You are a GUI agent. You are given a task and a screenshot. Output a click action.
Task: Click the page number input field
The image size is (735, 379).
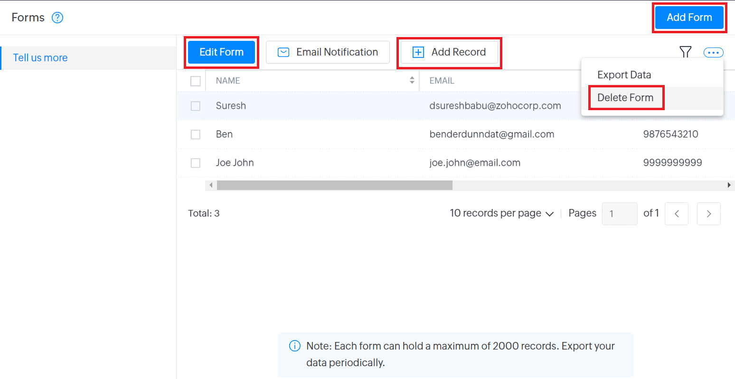pos(619,214)
